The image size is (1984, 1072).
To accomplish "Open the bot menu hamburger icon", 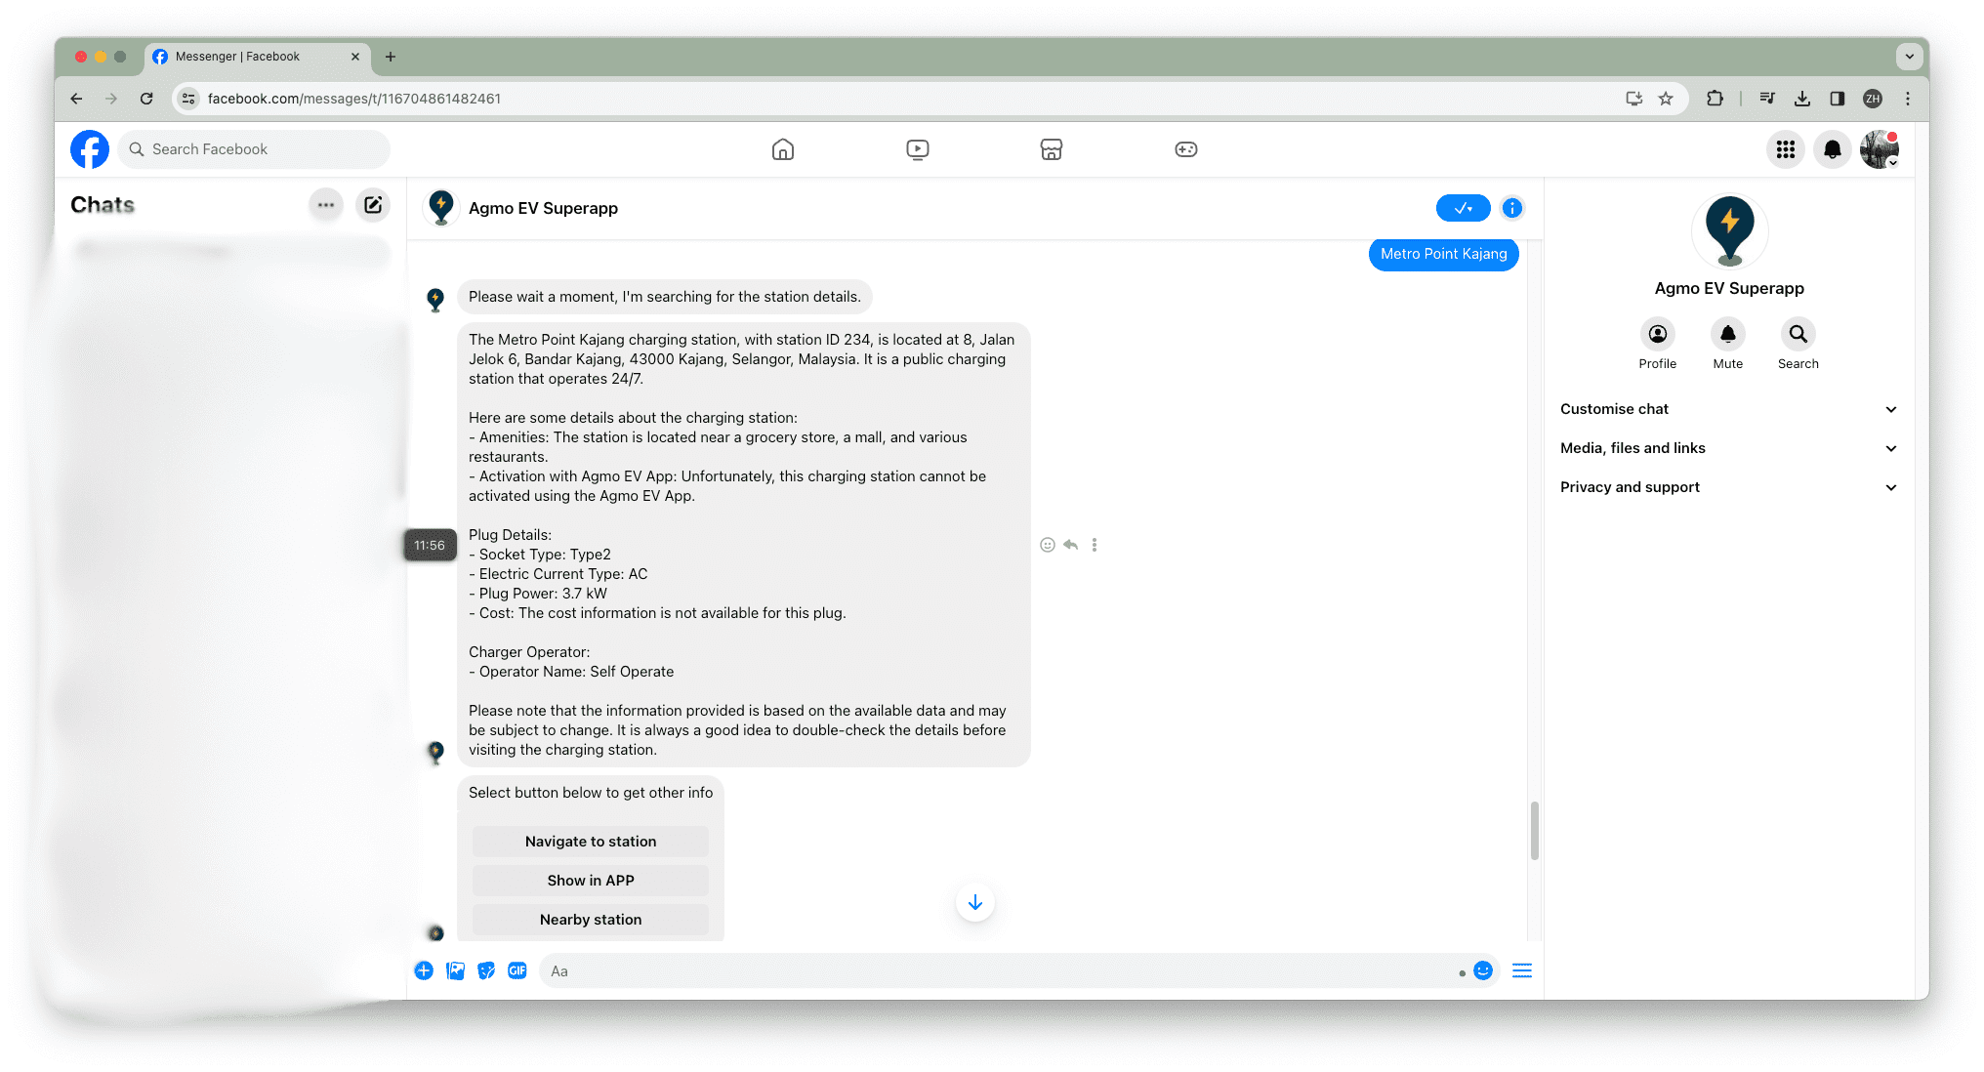I will click(1522, 970).
